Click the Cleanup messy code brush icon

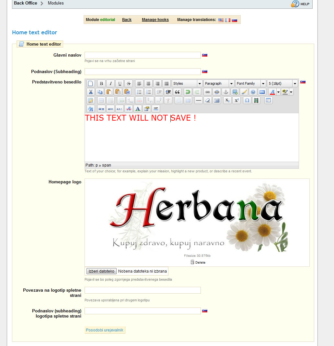click(244, 92)
